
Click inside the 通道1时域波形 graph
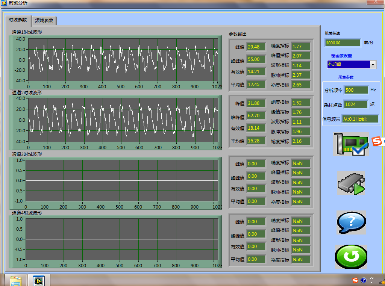coord(123,59)
